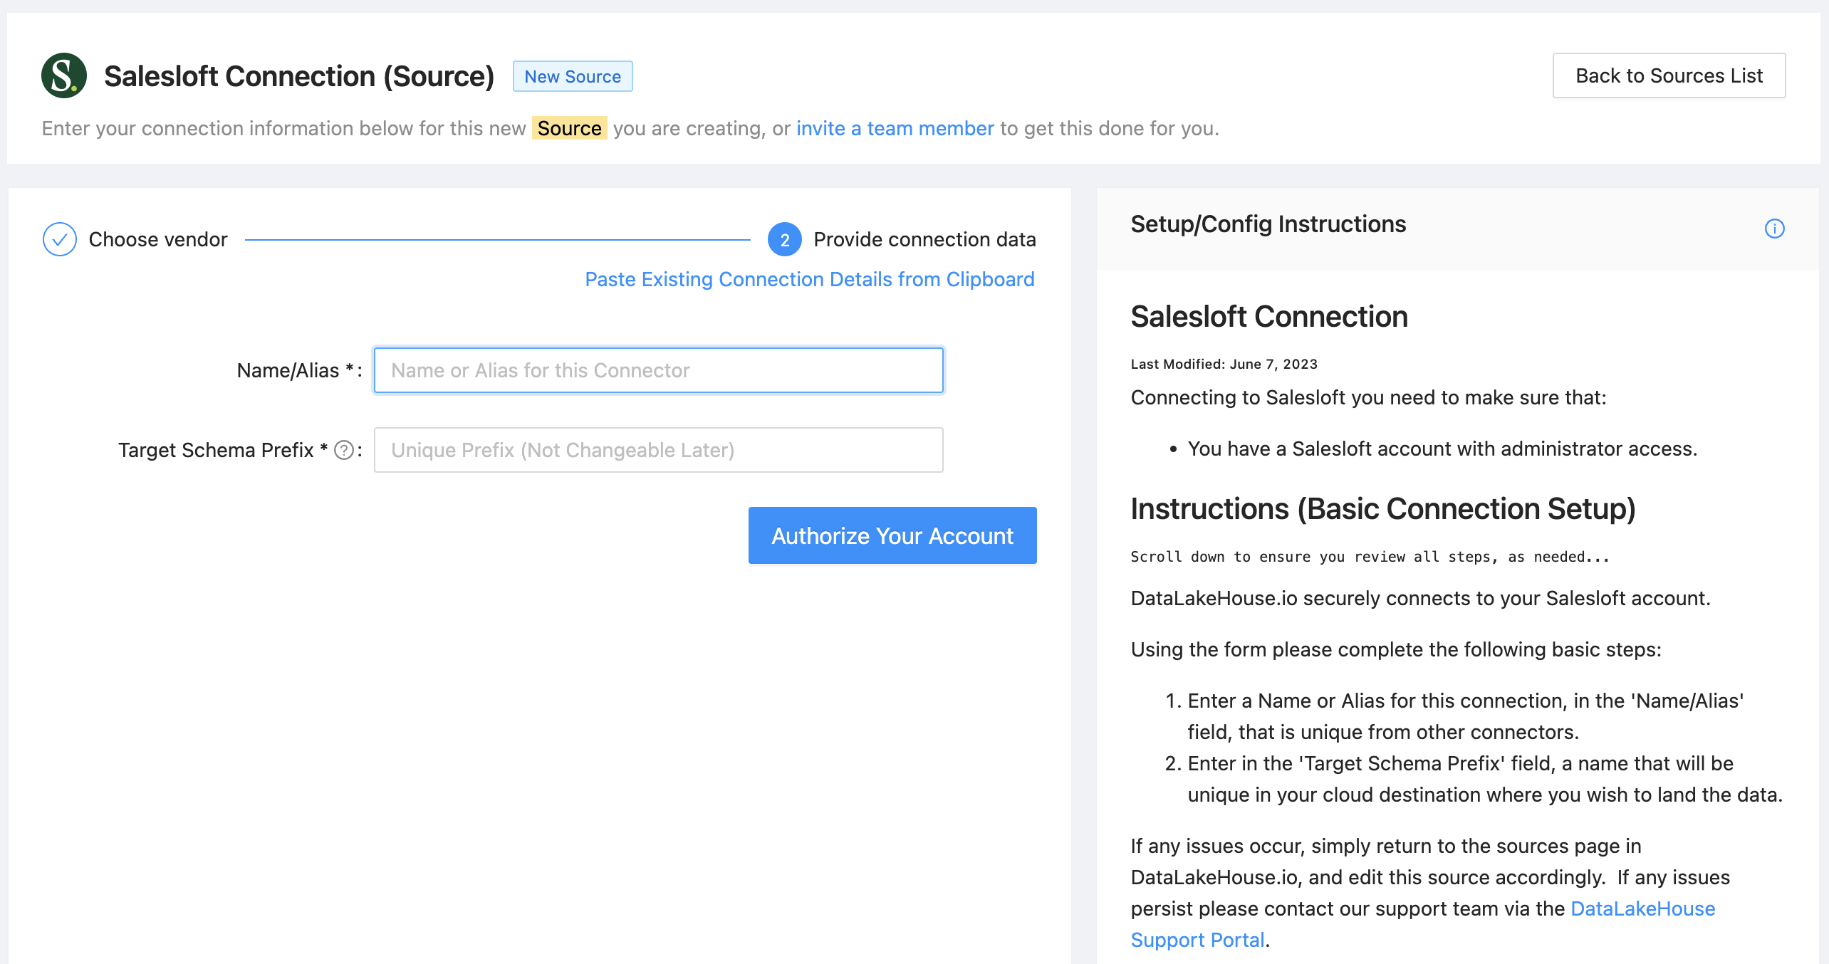
Task: Select the Choose vendor step label
Action: 158,239
